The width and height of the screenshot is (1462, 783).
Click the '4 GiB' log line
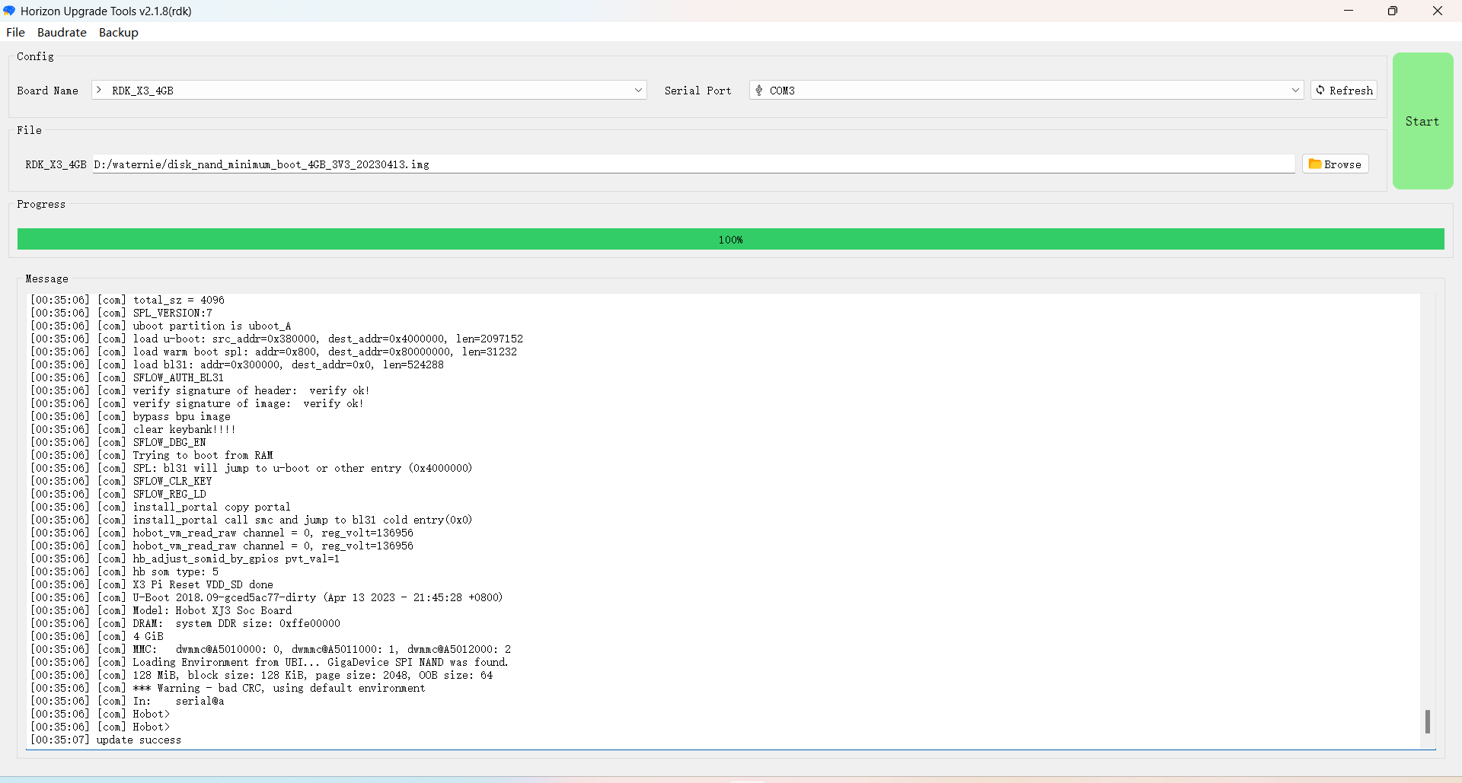pos(97,636)
